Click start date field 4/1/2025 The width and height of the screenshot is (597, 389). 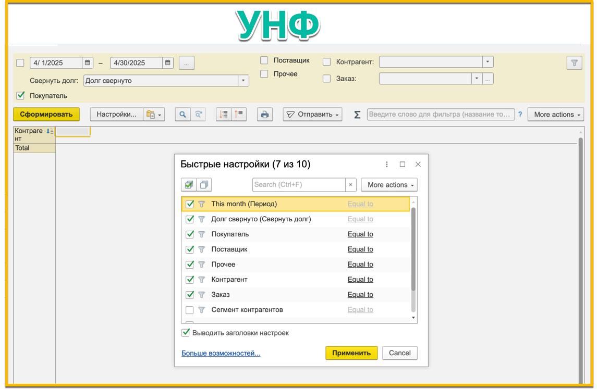56,62
